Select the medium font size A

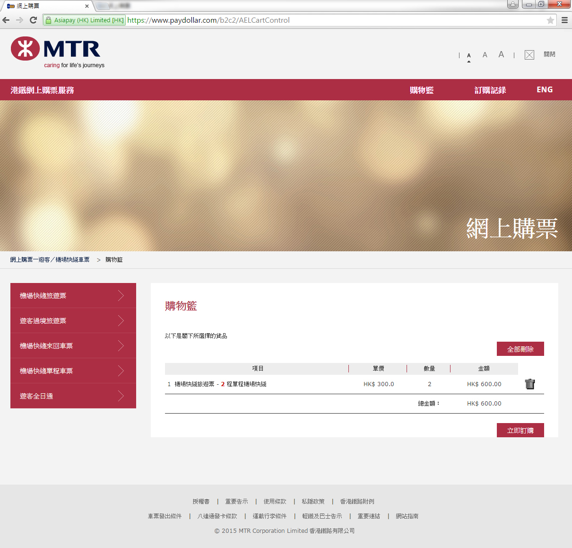[485, 55]
